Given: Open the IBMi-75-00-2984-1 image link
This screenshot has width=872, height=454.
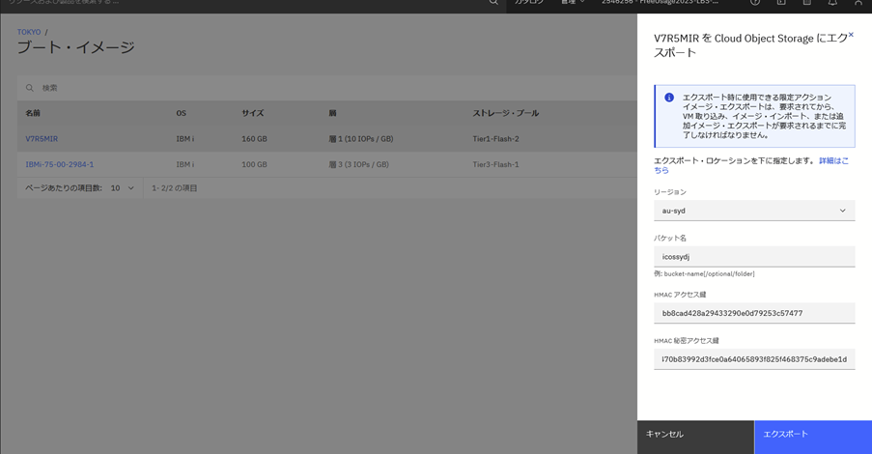Looking at the screenshot, I should click(x=60, y=164).
